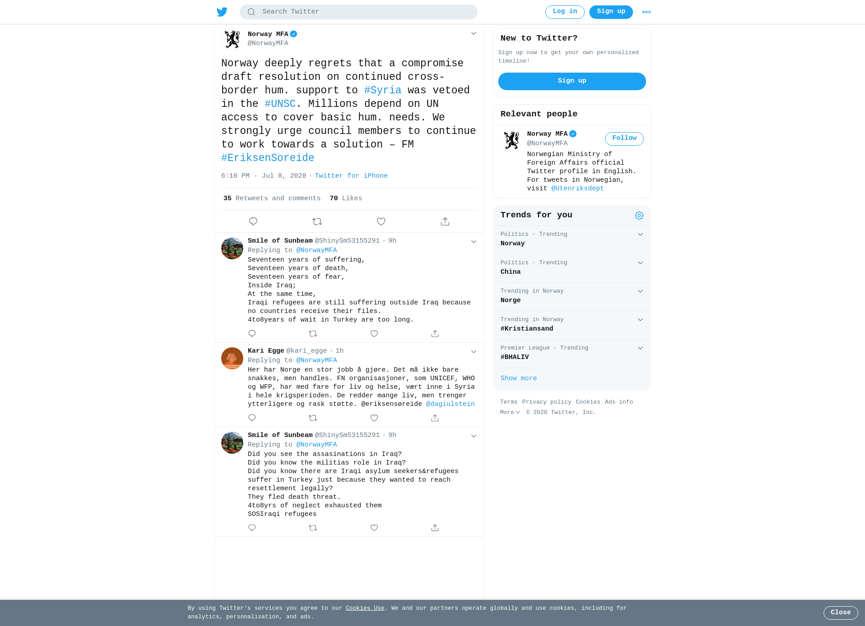Open the #Syria hashtag link
Screen dimensions: 865x626
pos(383,90)
